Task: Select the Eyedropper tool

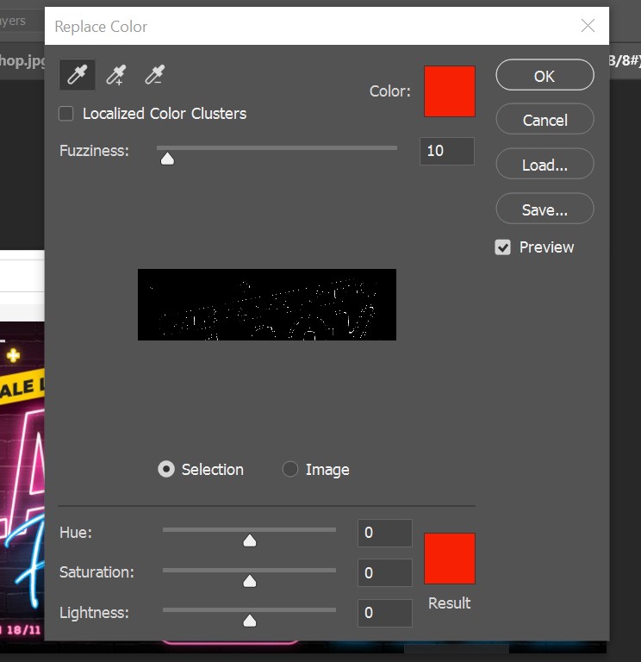Action: tap(77, 76)
